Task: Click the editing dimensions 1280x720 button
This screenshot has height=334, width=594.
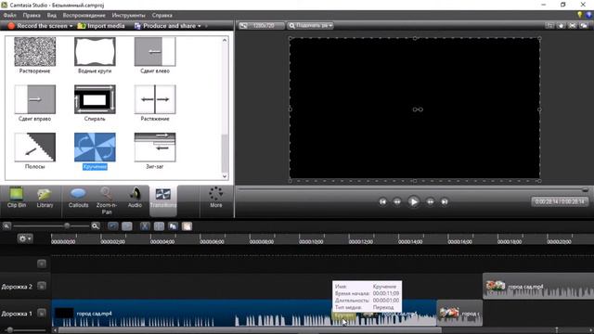Action: point(261,26)
